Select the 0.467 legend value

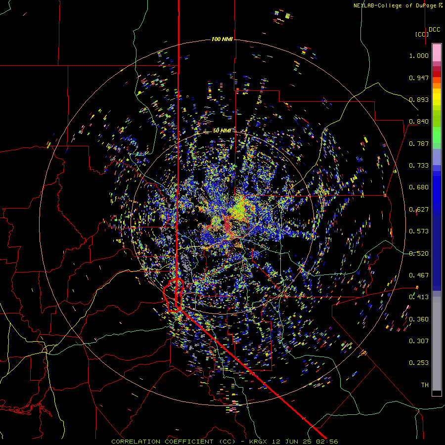[419, 275]
